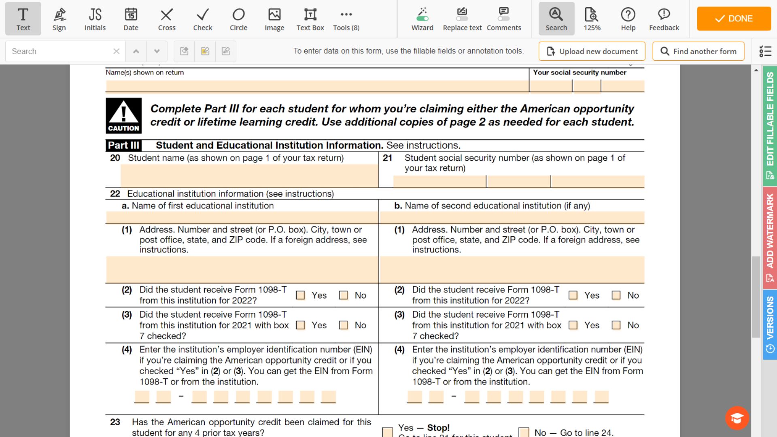
Task: Select the Sign tool
Action: (x=59, y=19)
